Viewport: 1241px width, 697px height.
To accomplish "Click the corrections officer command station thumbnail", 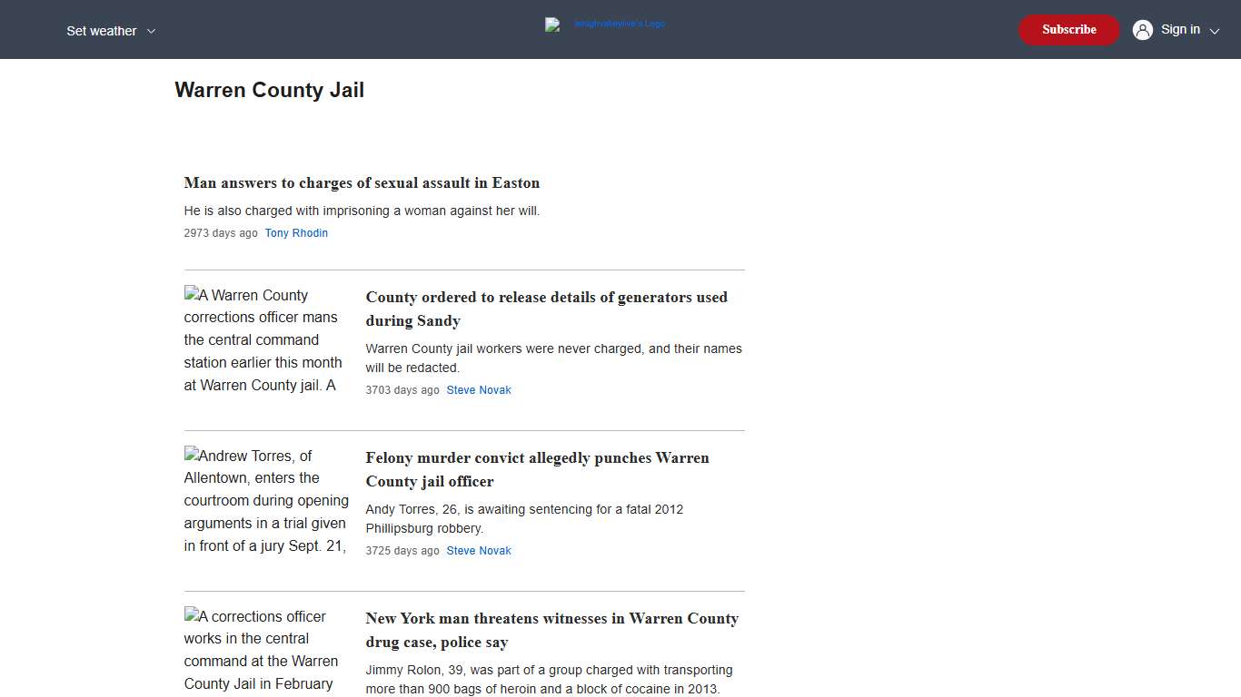I will [x=265, y=339].
